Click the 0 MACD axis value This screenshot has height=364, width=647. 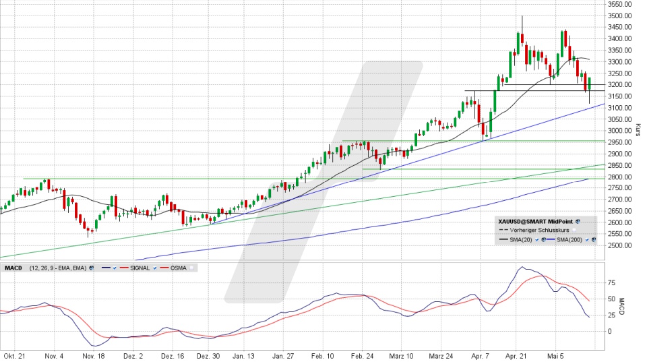(x=610, y=331)
